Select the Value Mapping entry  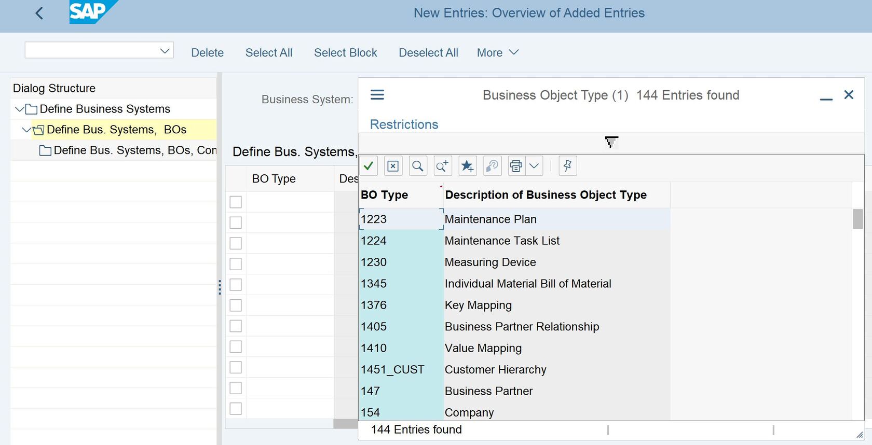click(x=483, y=348)
